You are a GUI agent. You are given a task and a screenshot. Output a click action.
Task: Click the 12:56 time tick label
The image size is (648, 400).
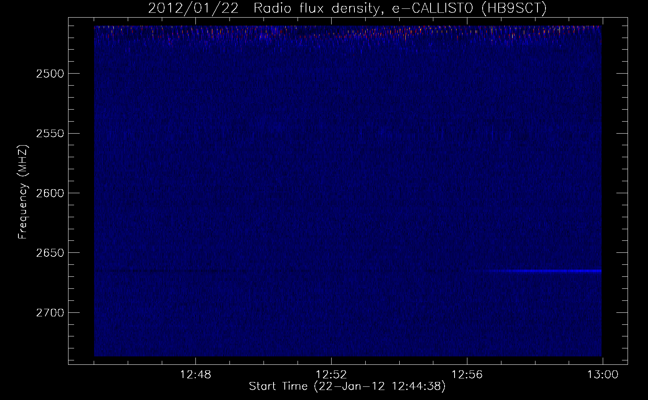click(467, 375)
